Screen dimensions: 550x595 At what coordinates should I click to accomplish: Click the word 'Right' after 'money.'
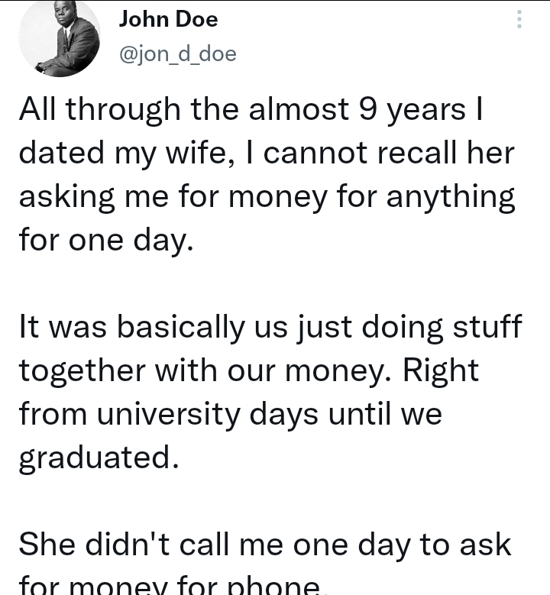tap(441, 371)
